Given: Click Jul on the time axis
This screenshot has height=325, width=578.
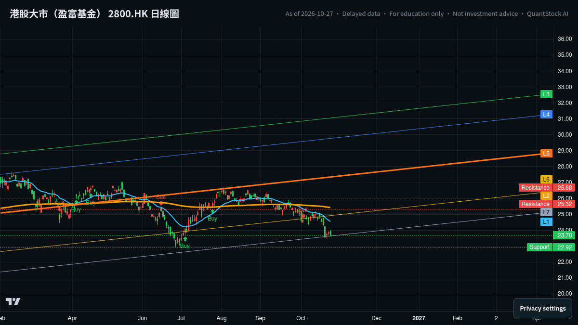Looking at the screenshot, I should (x=182, y=318).
